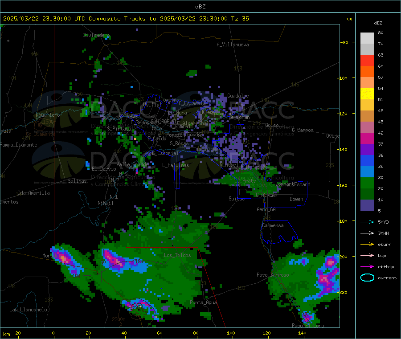Select the 'Punta_Agua' location label
The image size is (401, 339).
203,302
